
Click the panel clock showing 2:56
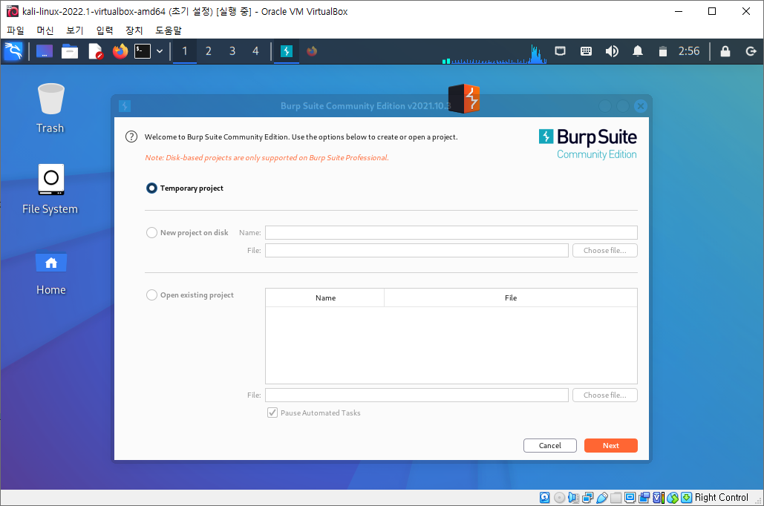[x=689, y=51]
